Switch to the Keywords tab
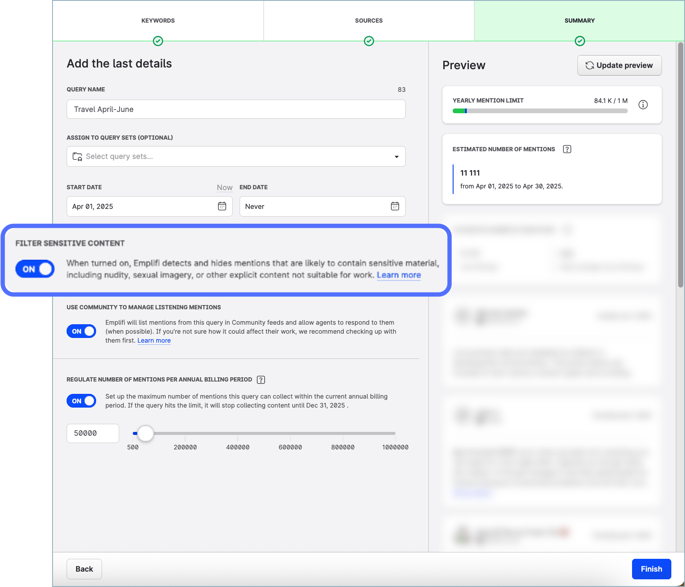This screenshot has width=685, height=587. pyautogui.click(x=158, y=21)
